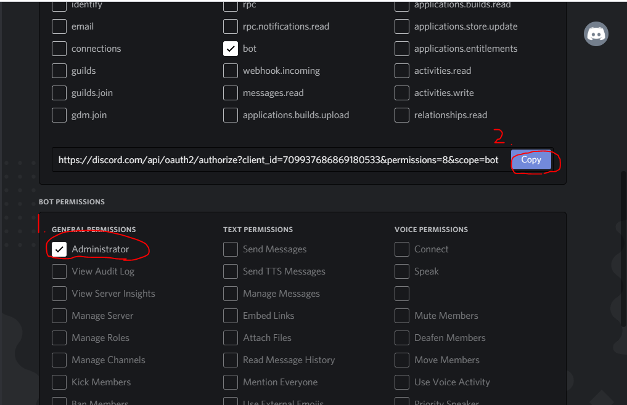Tick the activities.read scope

pos(402,71)
